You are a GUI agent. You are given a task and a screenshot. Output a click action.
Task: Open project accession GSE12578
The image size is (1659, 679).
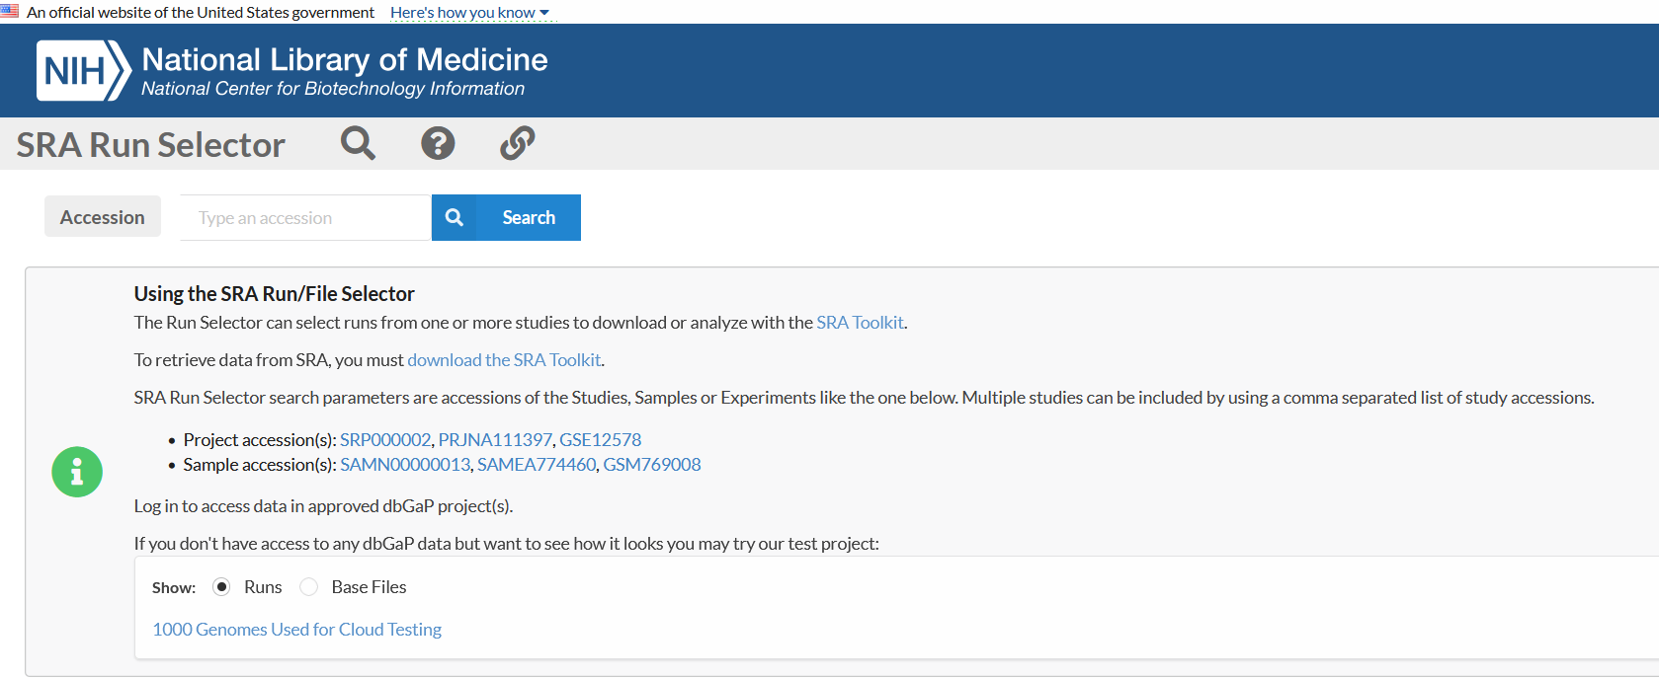click(601, 440)
